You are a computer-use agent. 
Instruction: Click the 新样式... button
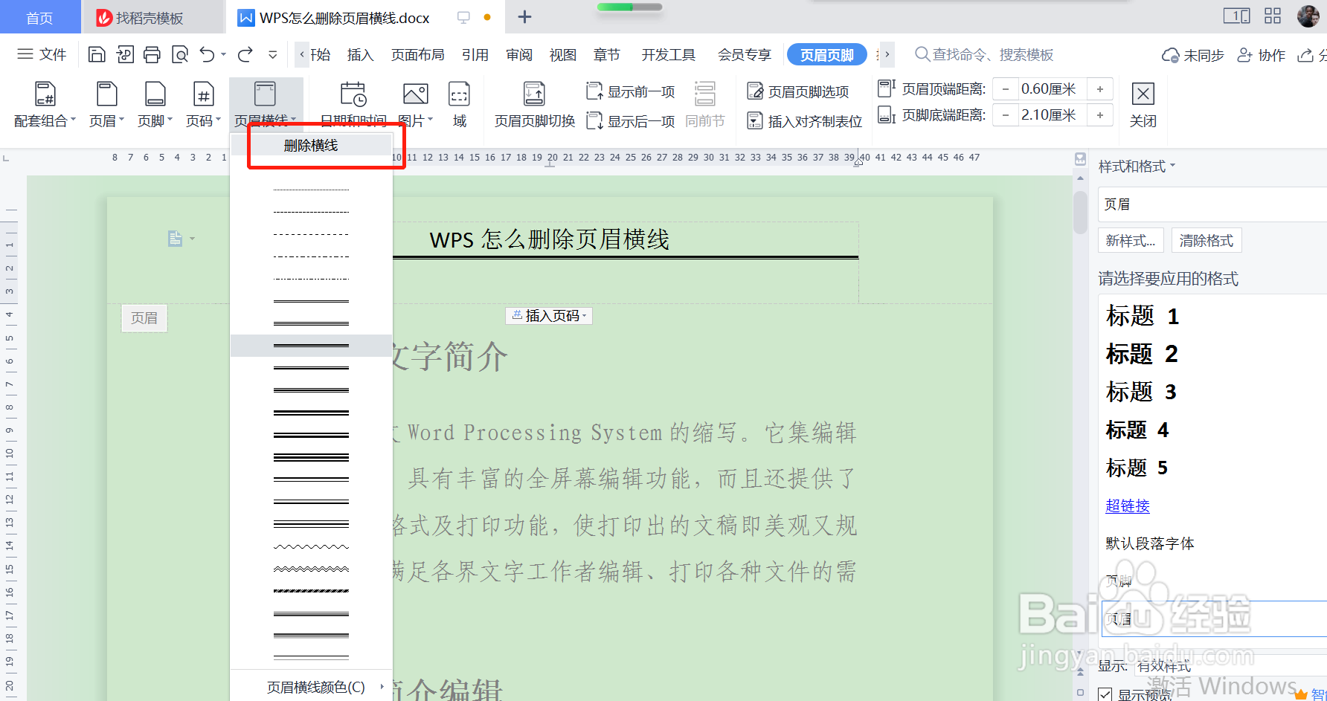(x=1130, y=240)
